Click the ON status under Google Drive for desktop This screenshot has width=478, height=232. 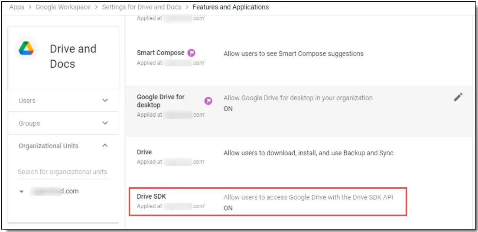(228, 109)
